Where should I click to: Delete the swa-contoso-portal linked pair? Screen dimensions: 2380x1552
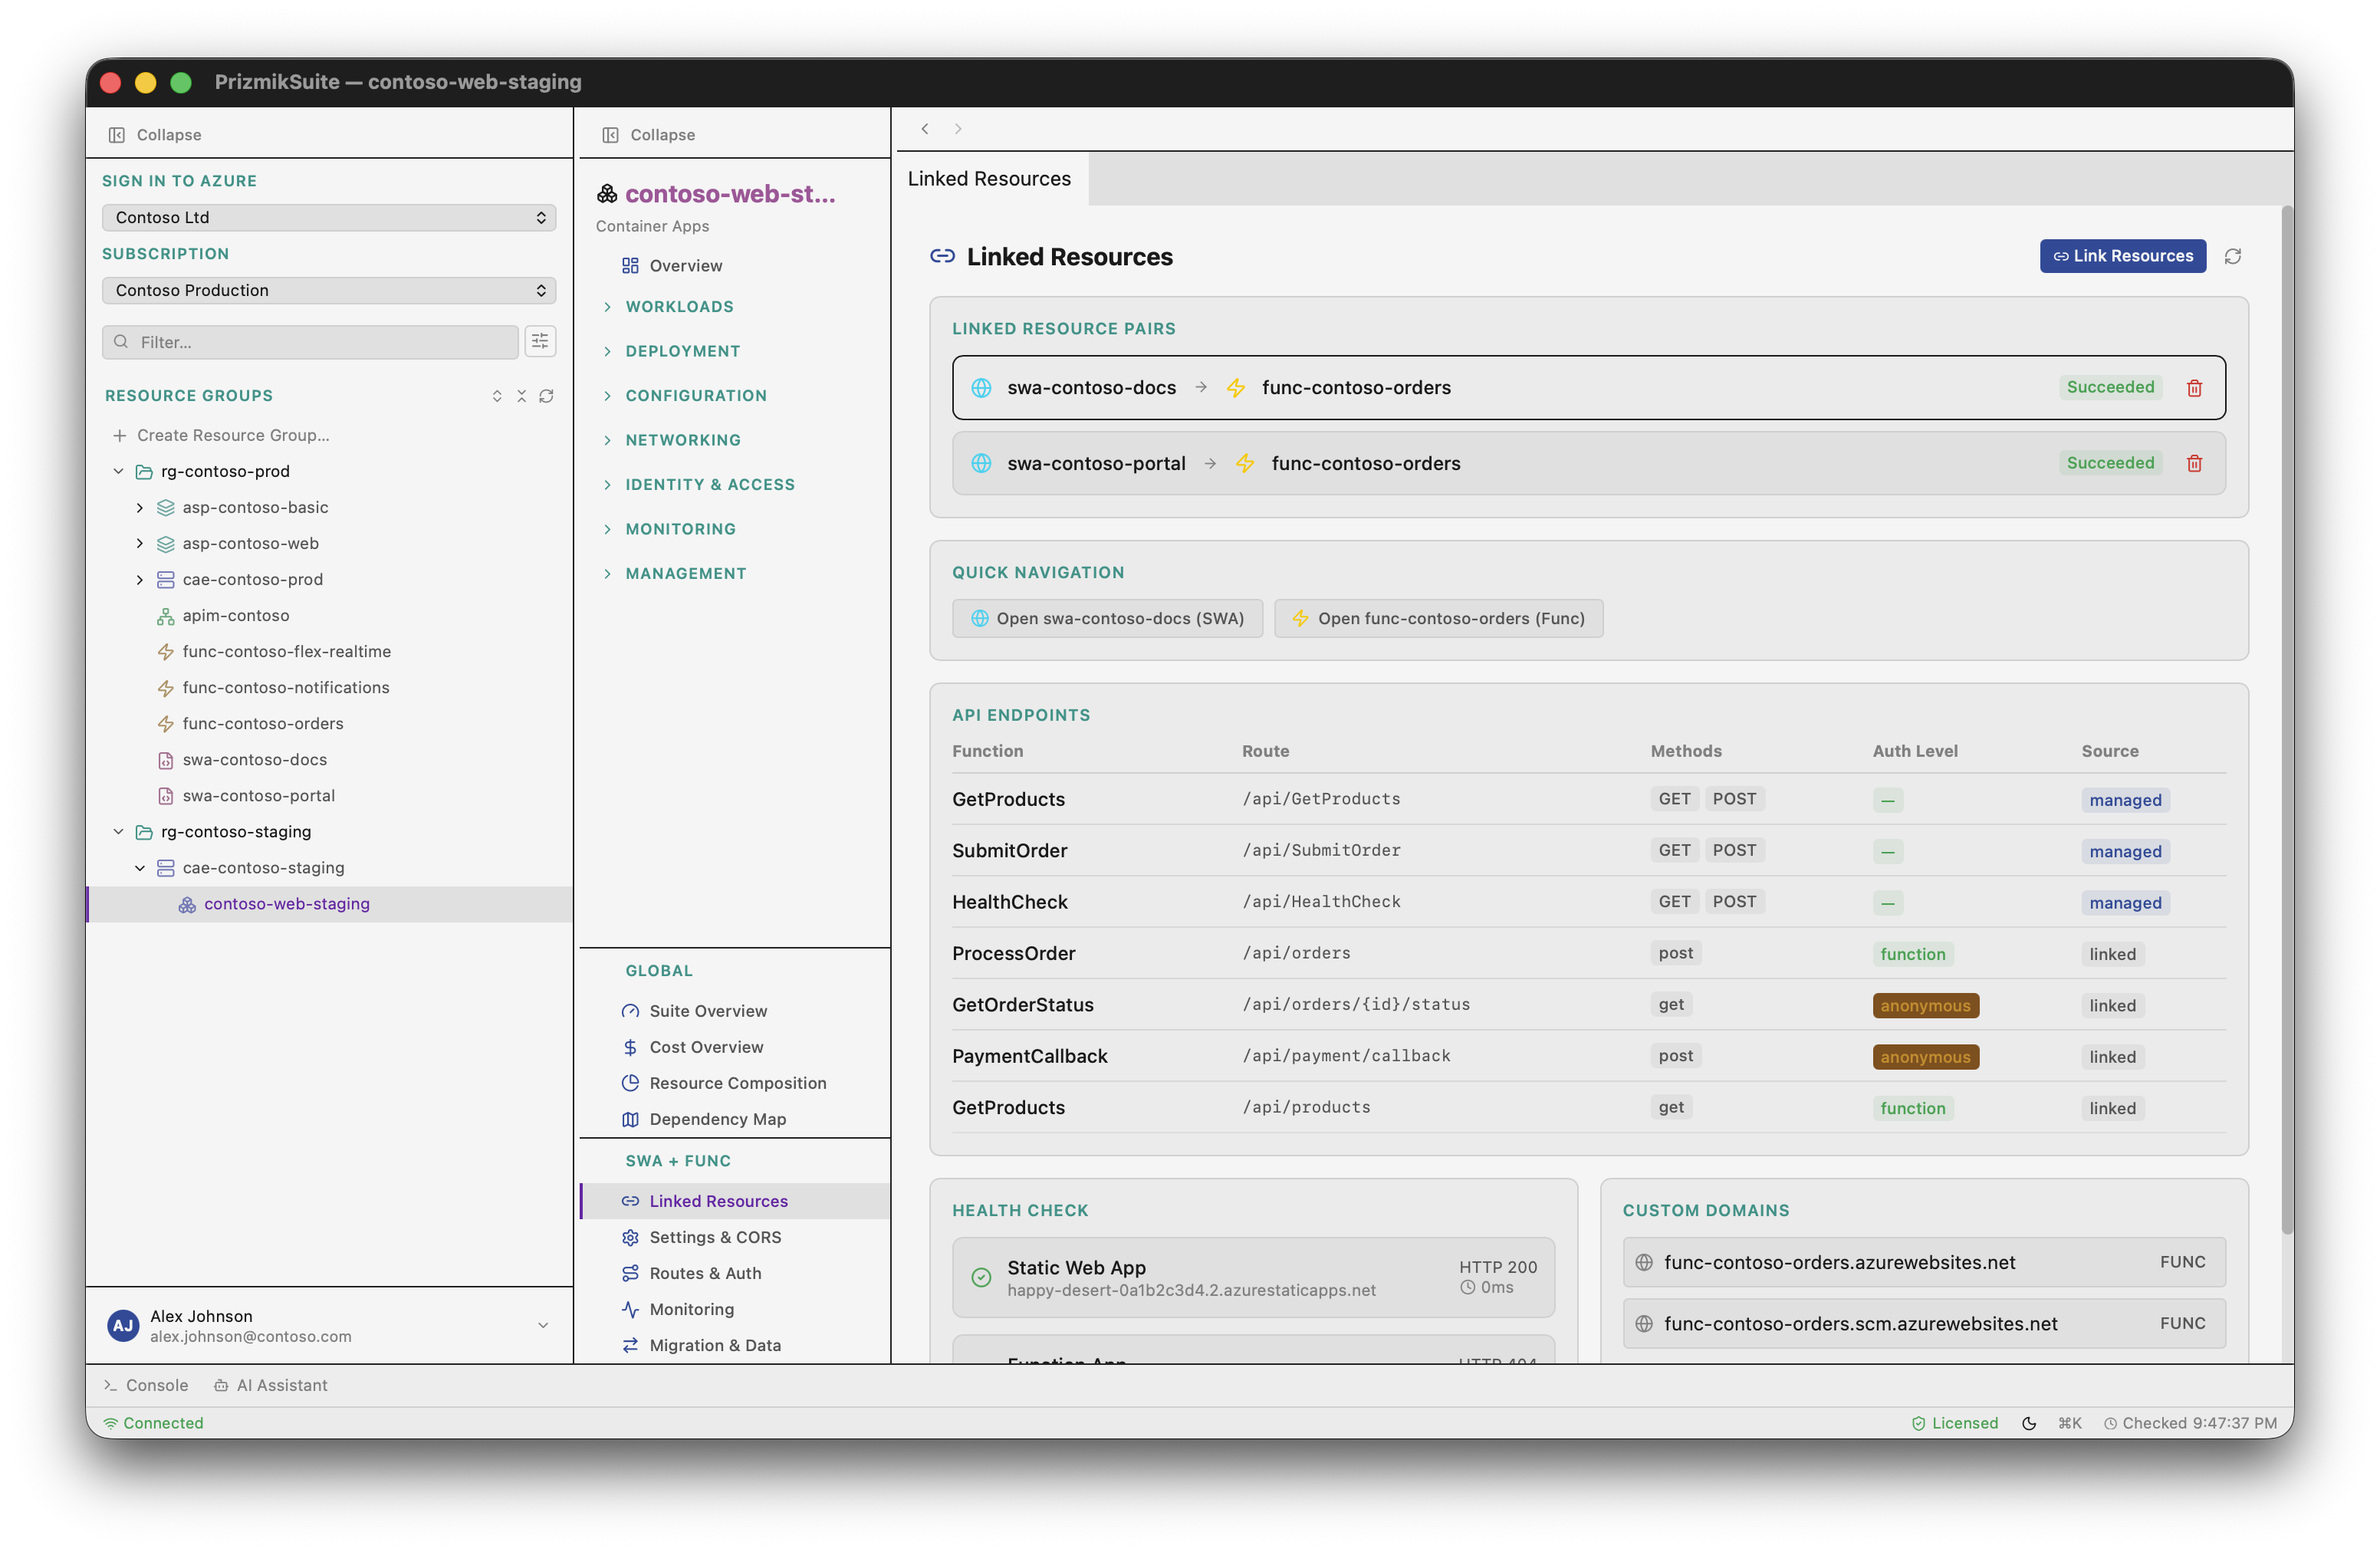[x=2194, y=463]
